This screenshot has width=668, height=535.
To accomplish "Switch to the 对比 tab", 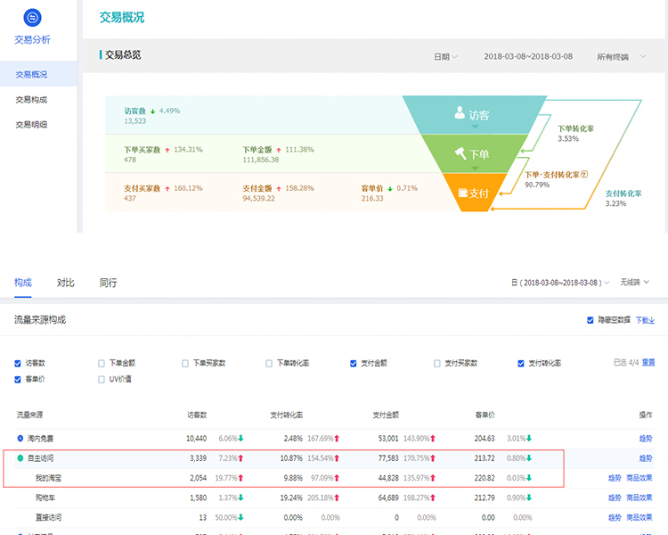I will tap(66, 283).
